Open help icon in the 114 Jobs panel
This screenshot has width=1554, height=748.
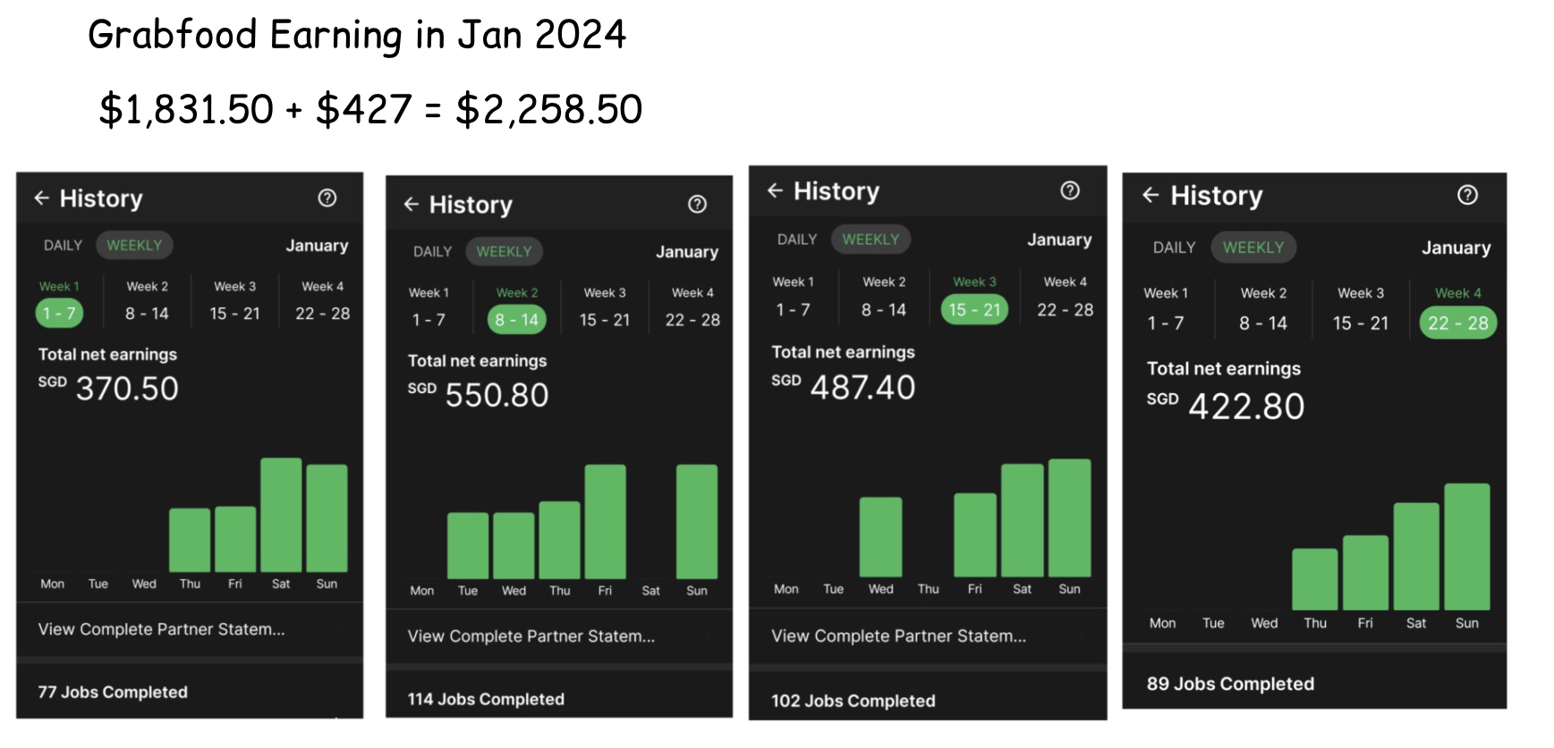click(x=697, y=205)
